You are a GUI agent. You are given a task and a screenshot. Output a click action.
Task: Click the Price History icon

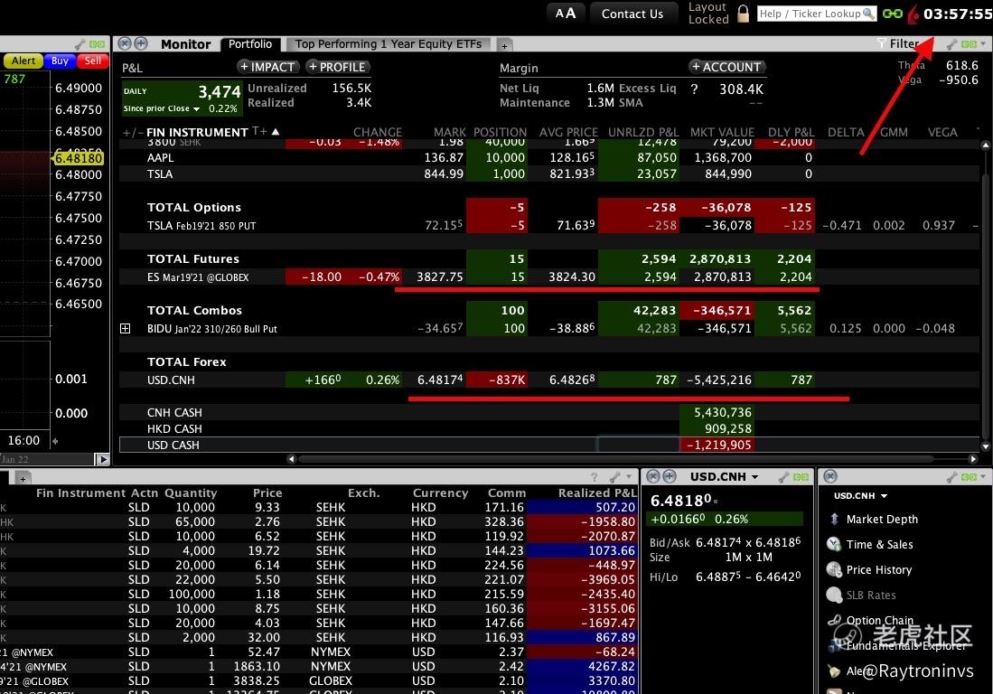pyautogui.click(x=834, y=569)
